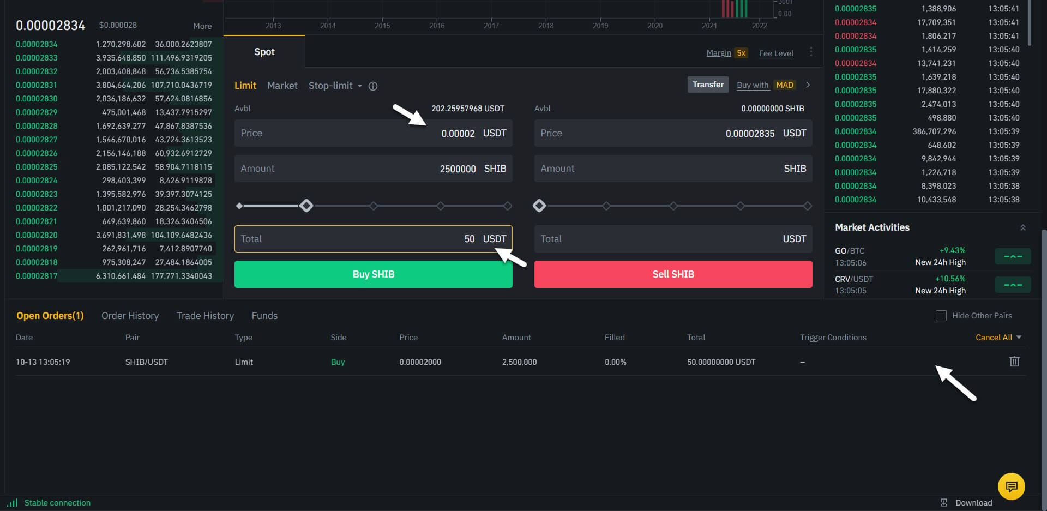Image resolution: width=1047 pixels, height=511 pixels.
Task: Focus the sell Total USDT input
Action: tap(673, 239)
